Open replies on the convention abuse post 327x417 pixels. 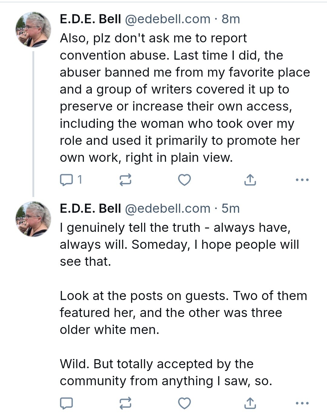71,180
